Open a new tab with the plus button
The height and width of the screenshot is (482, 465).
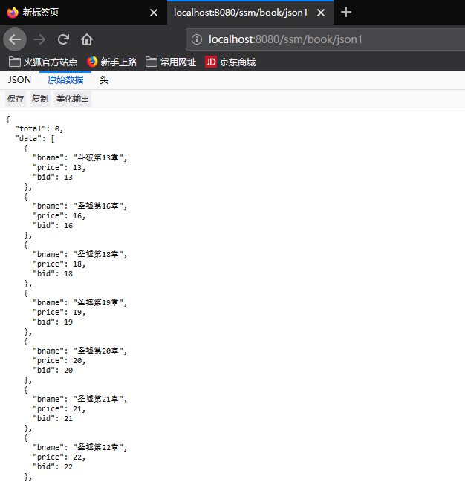point(346,13)
